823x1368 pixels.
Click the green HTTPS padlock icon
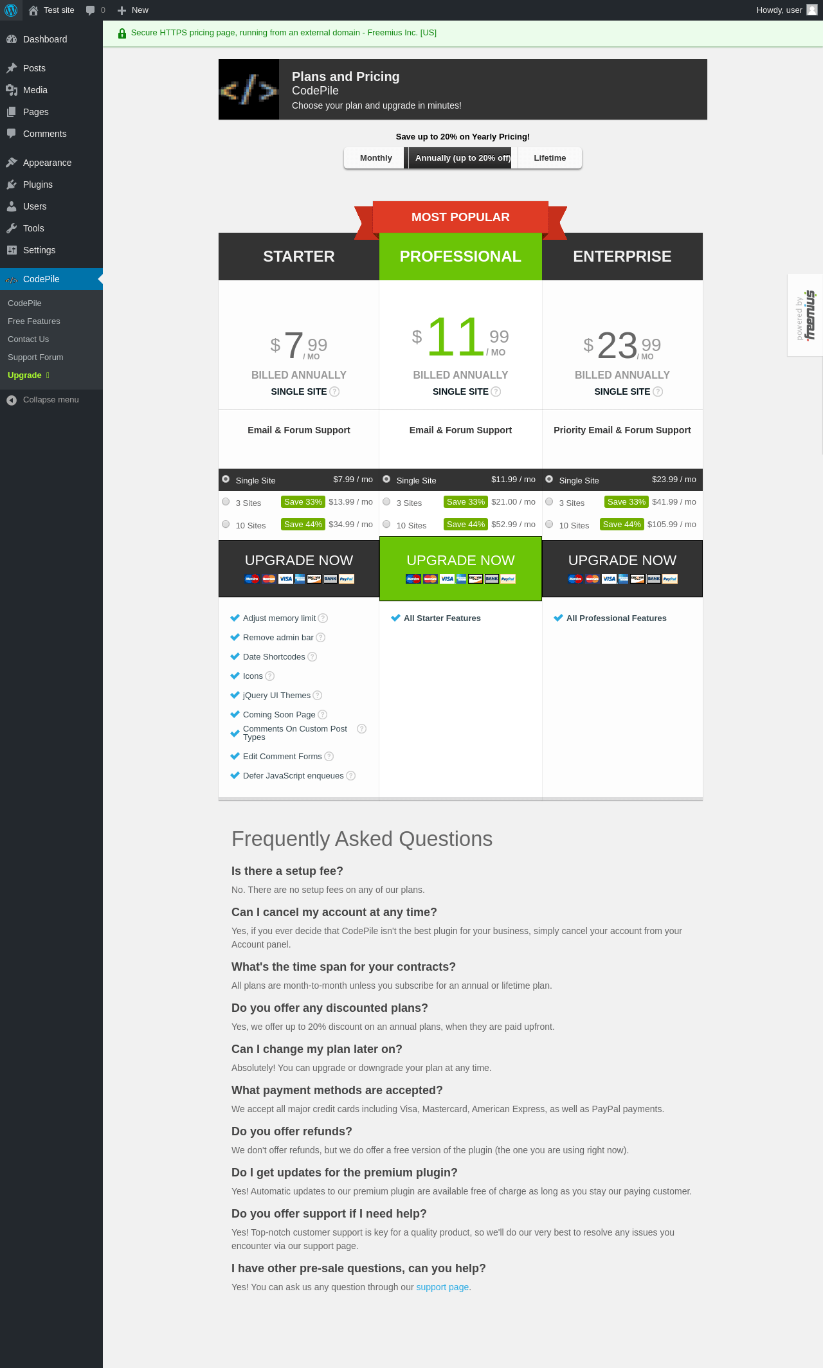coord(122,33)
